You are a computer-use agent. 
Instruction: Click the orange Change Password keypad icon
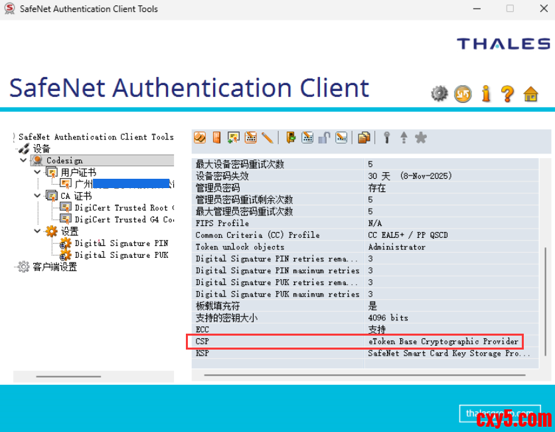point(250,138)
